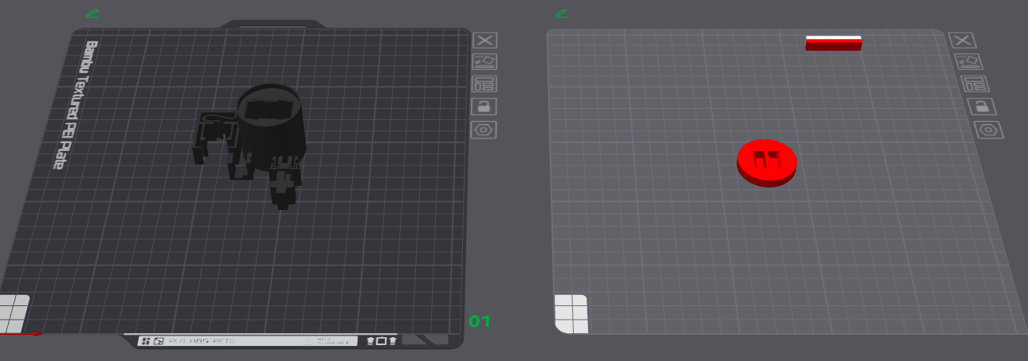Image resolution: width=1036 pixels, height=361 pixels.
Task: Select the red and white bar model
Action: click(x=834, y=43)
